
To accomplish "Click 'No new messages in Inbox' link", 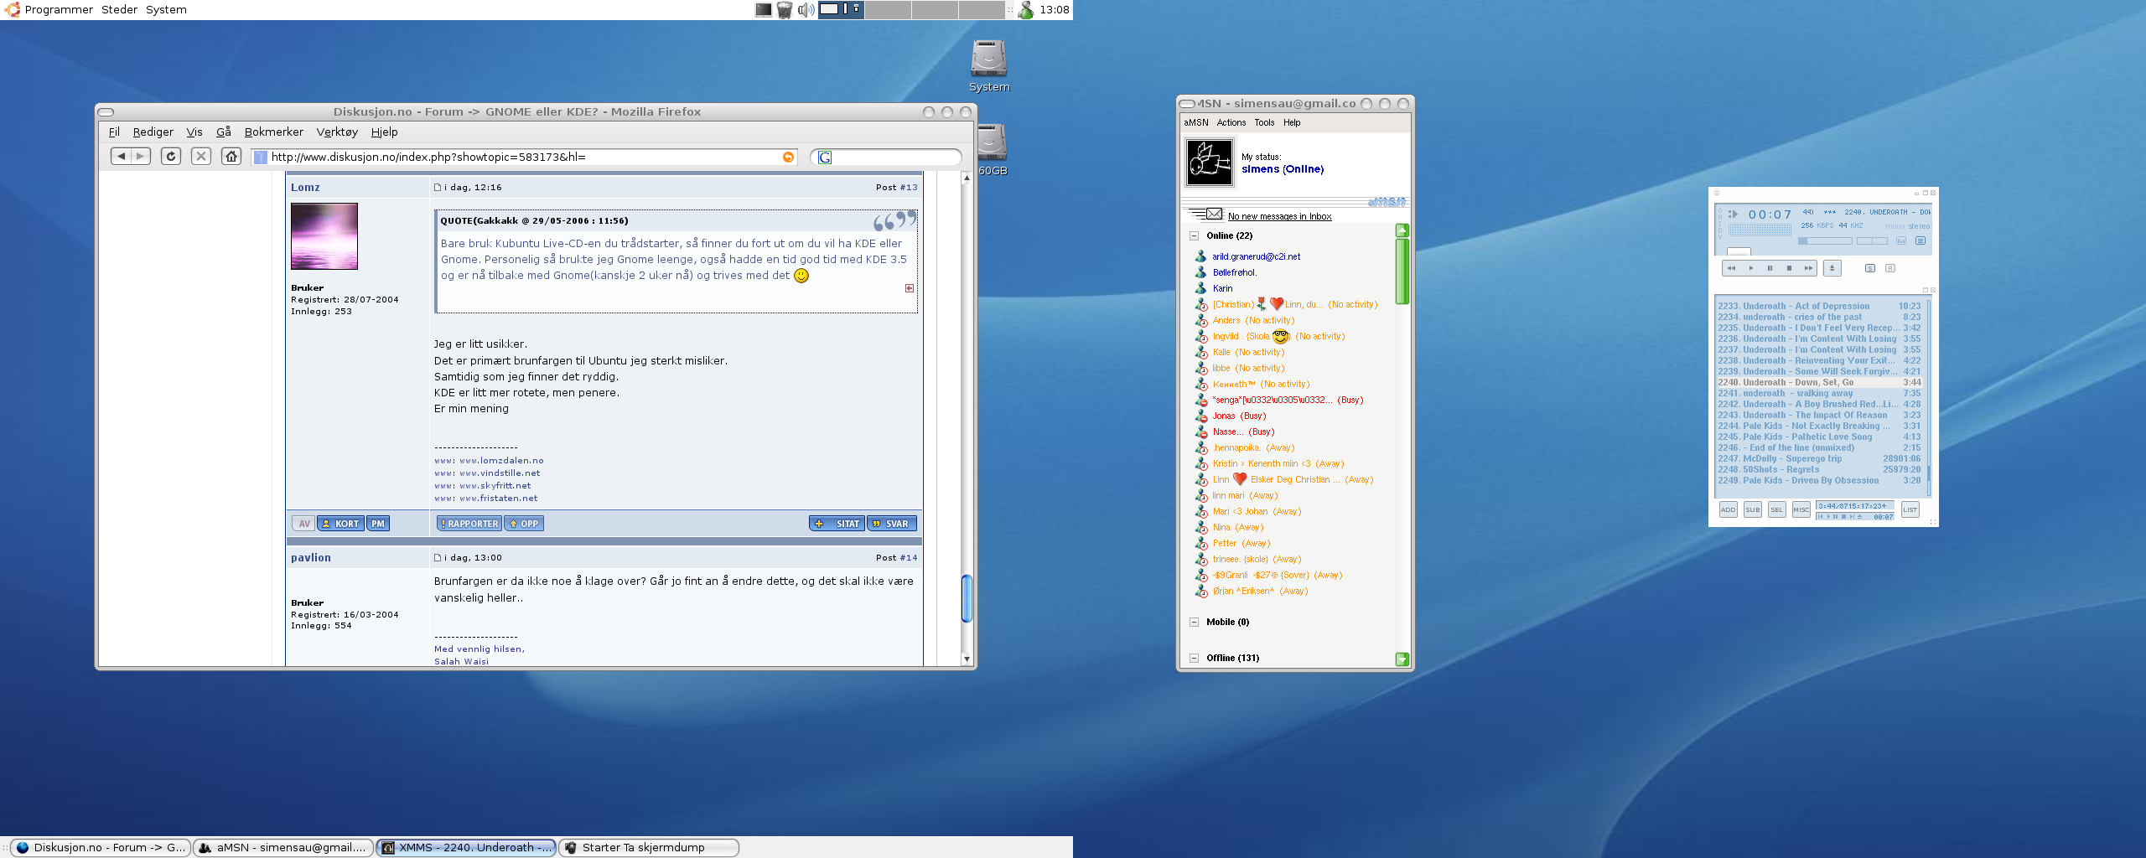I will point(1279,216).
